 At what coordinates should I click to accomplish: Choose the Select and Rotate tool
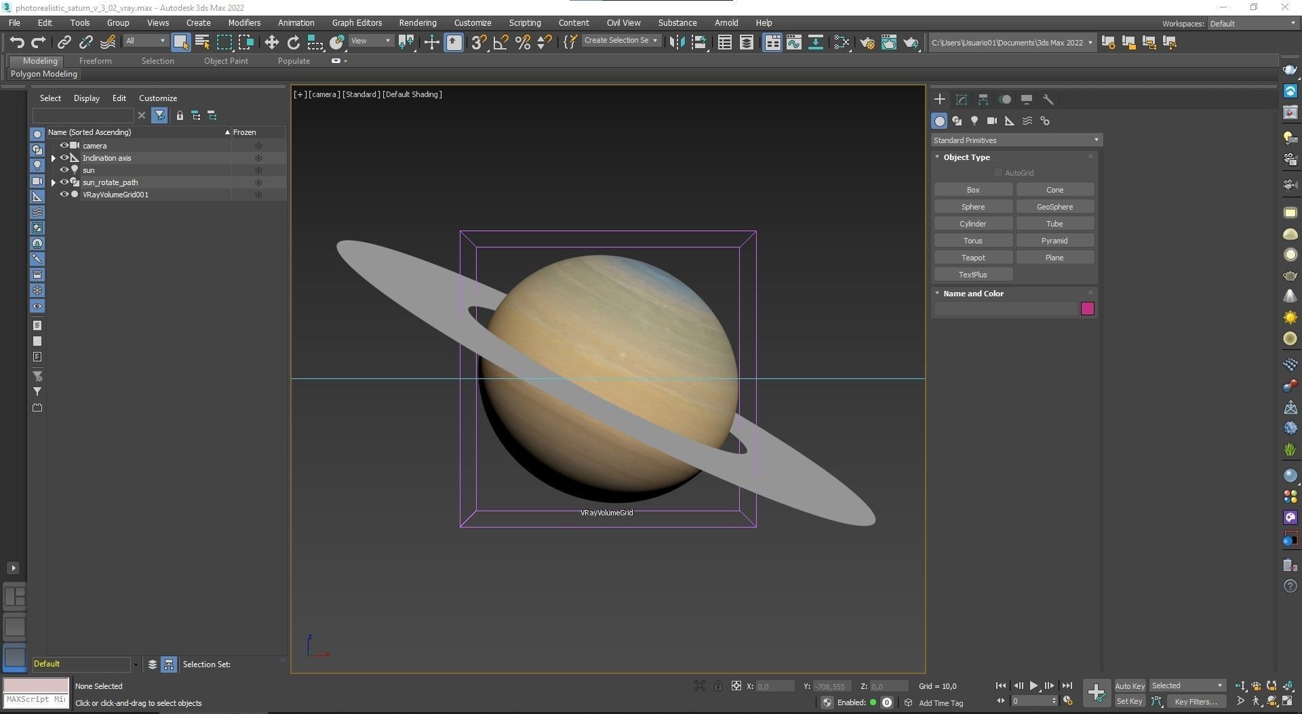click(x=293, y=43)
